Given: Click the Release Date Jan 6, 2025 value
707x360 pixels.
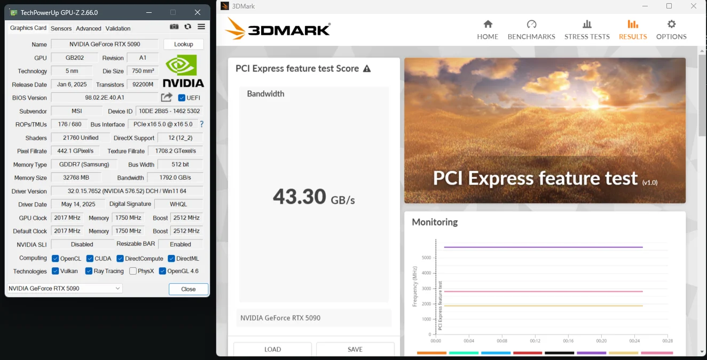Looking at the screenshot, I should click(72, 84).
